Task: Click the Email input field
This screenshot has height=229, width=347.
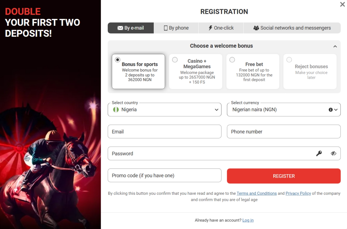Action: pos(164,131)
